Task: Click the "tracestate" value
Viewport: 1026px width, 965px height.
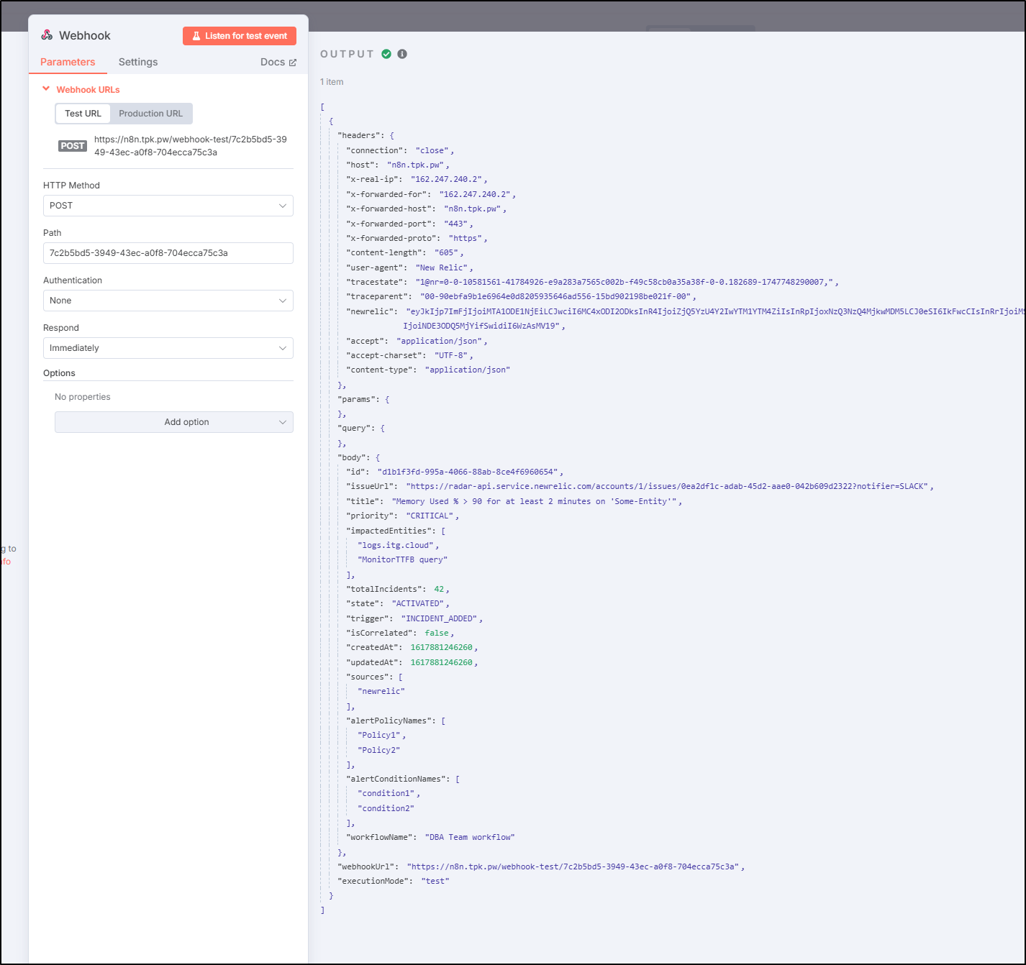Action: pyautogui.click(x=625, y=282)
